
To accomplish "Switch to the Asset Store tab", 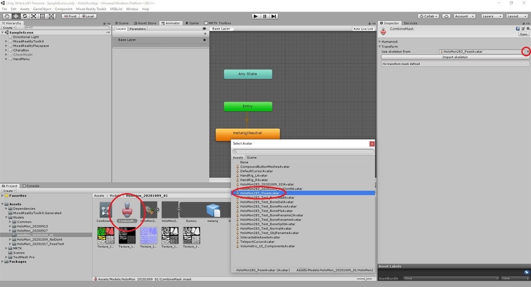I will 145,23.
